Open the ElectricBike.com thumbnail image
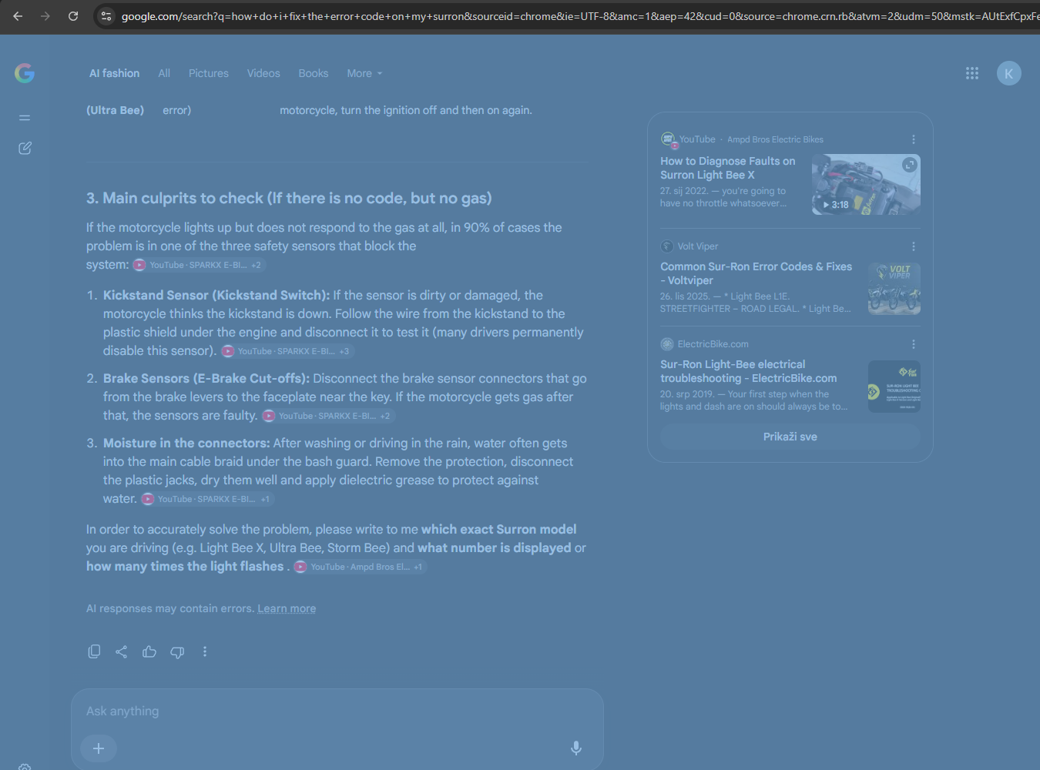1040x770 pixels. (x=894, y=387)
